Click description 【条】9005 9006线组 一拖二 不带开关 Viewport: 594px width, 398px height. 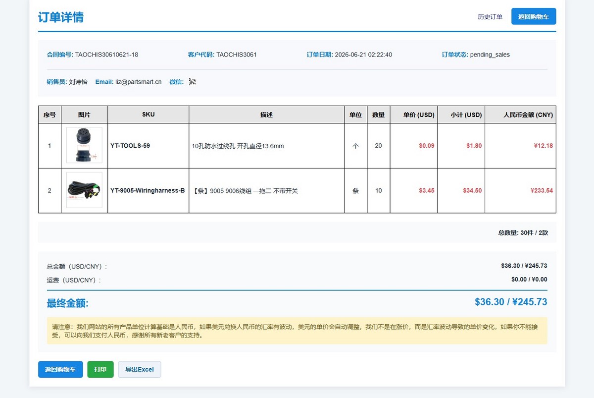pos(245,190)
